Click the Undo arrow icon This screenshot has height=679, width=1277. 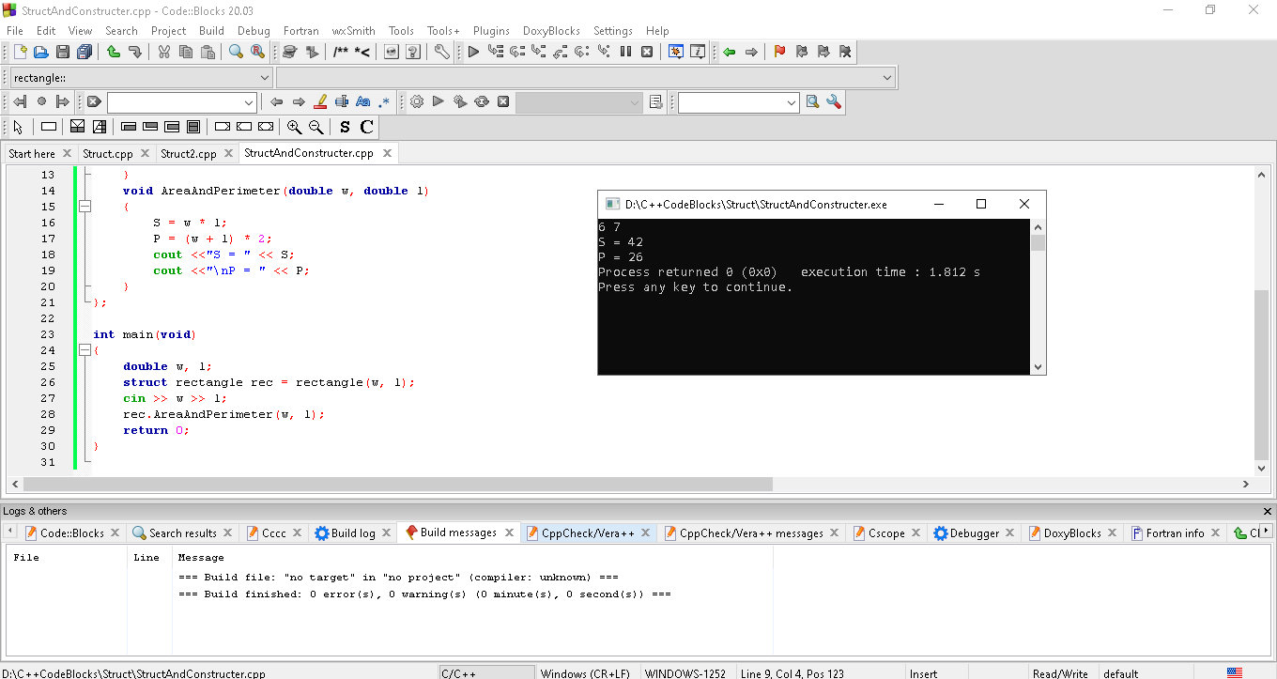113,52
